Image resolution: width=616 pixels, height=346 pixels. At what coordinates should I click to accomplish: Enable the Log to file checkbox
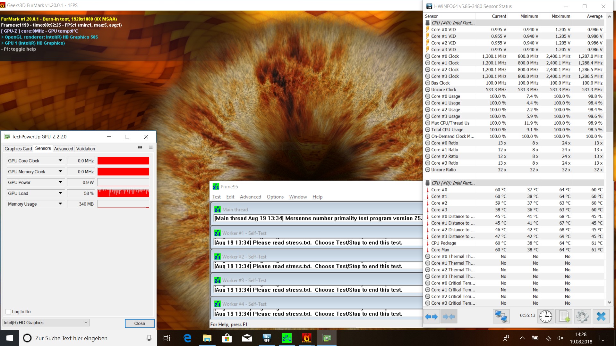click(9, 312)
